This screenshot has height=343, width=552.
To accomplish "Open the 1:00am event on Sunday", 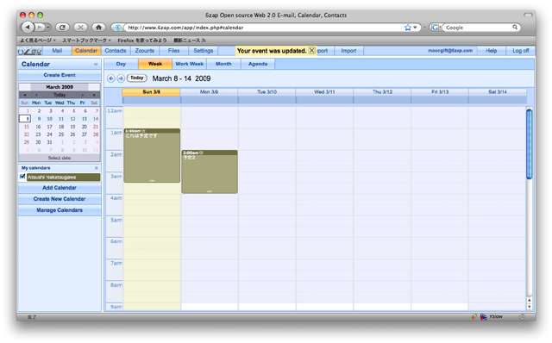I will (152, 155).
